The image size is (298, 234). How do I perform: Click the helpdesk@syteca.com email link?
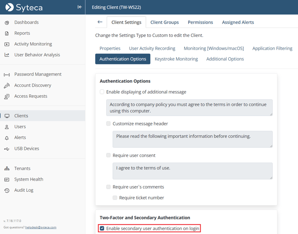(x=41, y=227)
